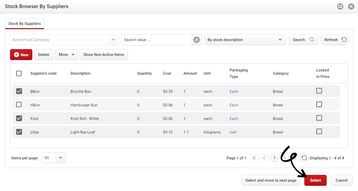The height and width of the screenshot is (191, 358).
Task: Click the BBun supplier code cell
Action: click(x=35, y=91)
